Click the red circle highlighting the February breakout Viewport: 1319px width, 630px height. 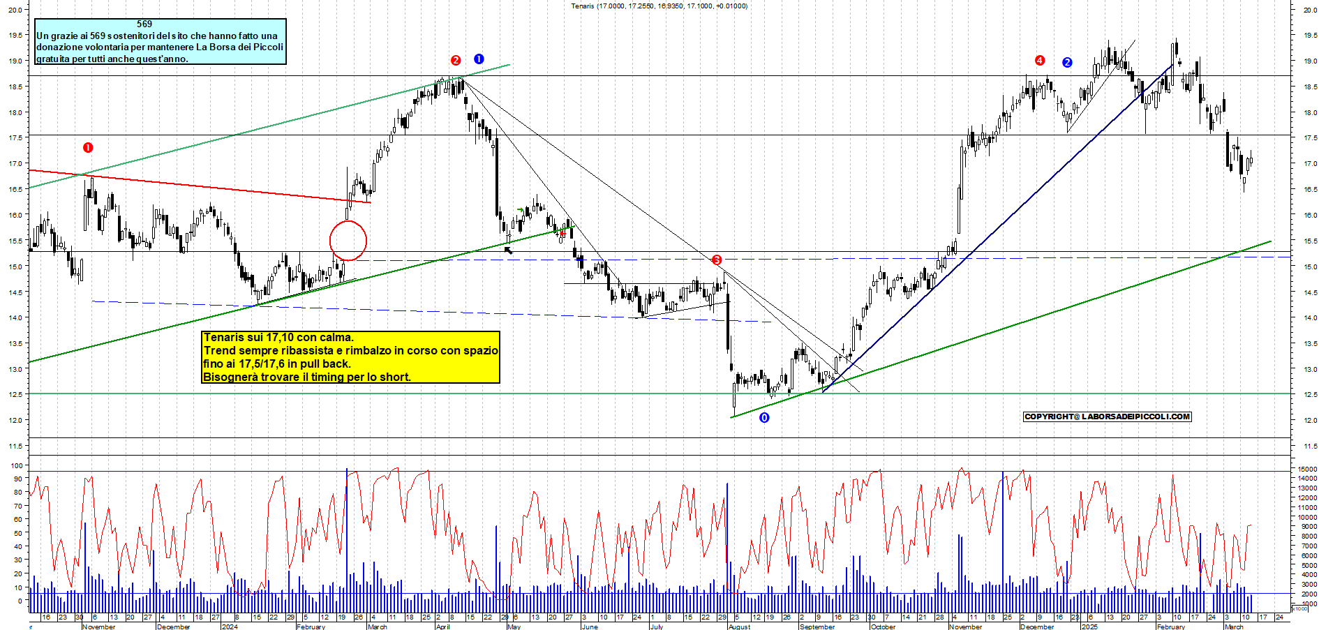tap(348, 241)
